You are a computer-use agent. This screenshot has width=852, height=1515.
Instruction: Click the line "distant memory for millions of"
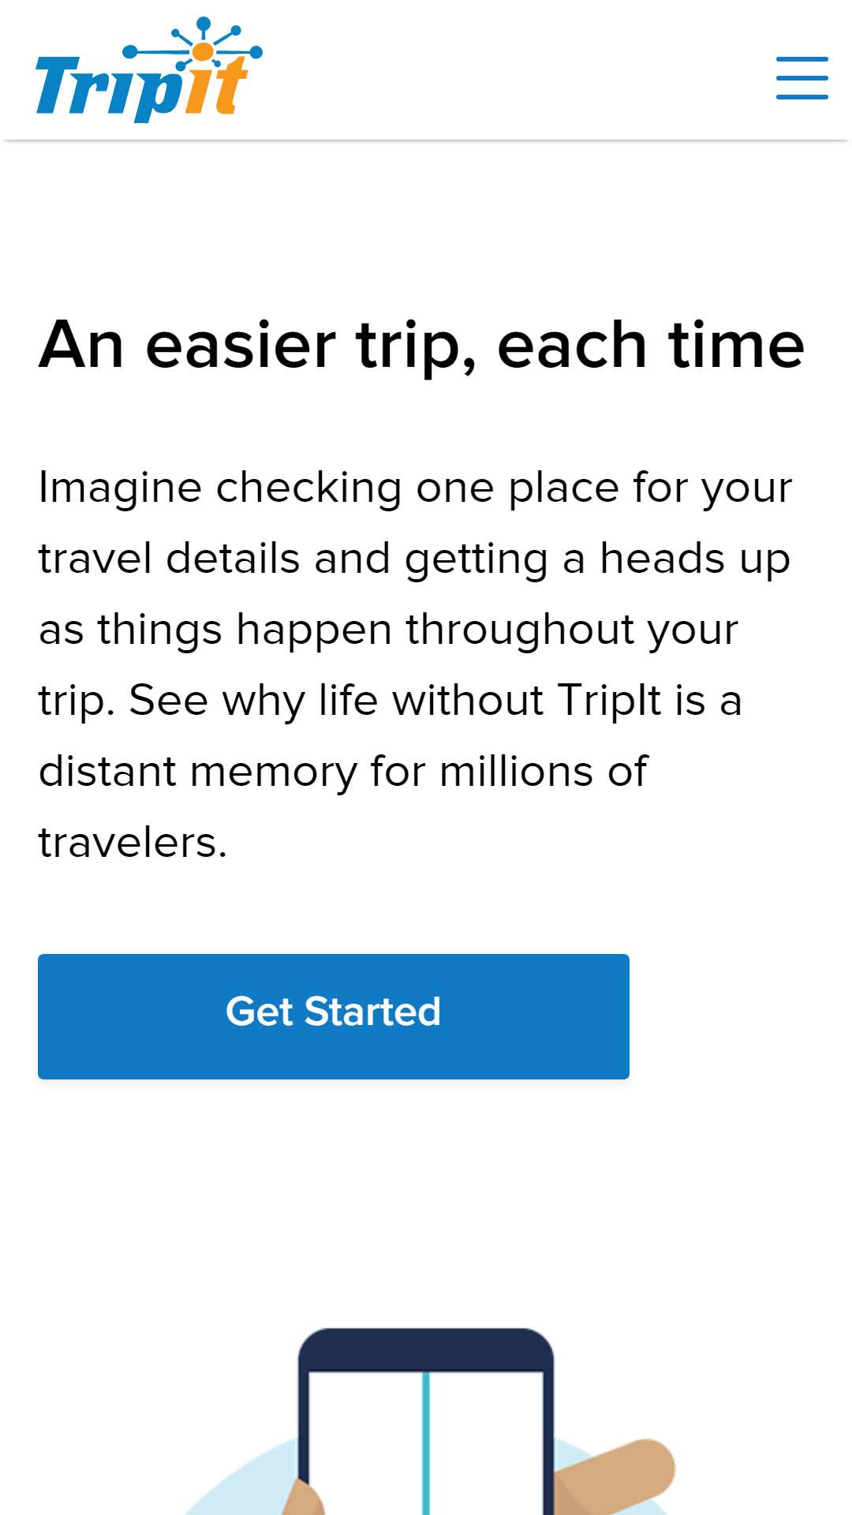coord(343,771)
